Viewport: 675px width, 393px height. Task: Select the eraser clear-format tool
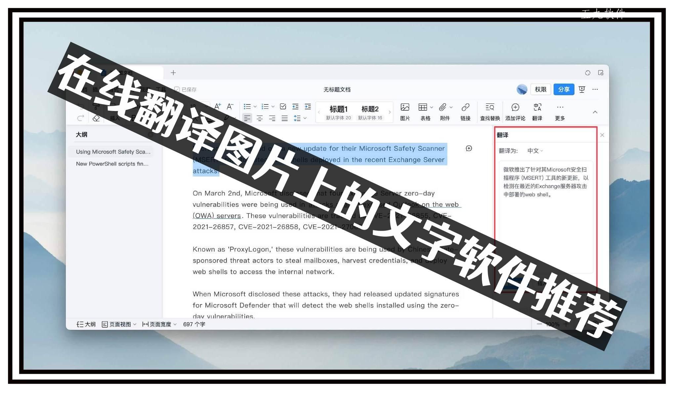(96, 118)
